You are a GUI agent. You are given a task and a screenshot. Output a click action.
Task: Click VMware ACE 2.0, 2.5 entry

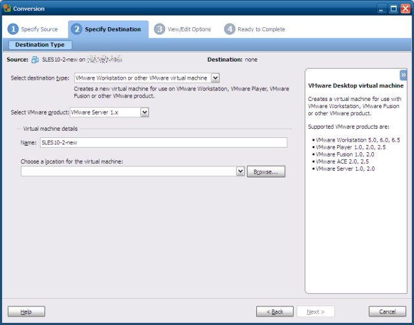pos(342,161)
